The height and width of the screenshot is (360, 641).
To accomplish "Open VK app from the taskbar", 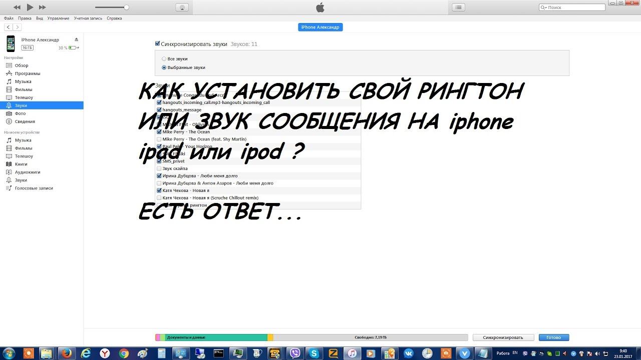I will coord(408,353).
